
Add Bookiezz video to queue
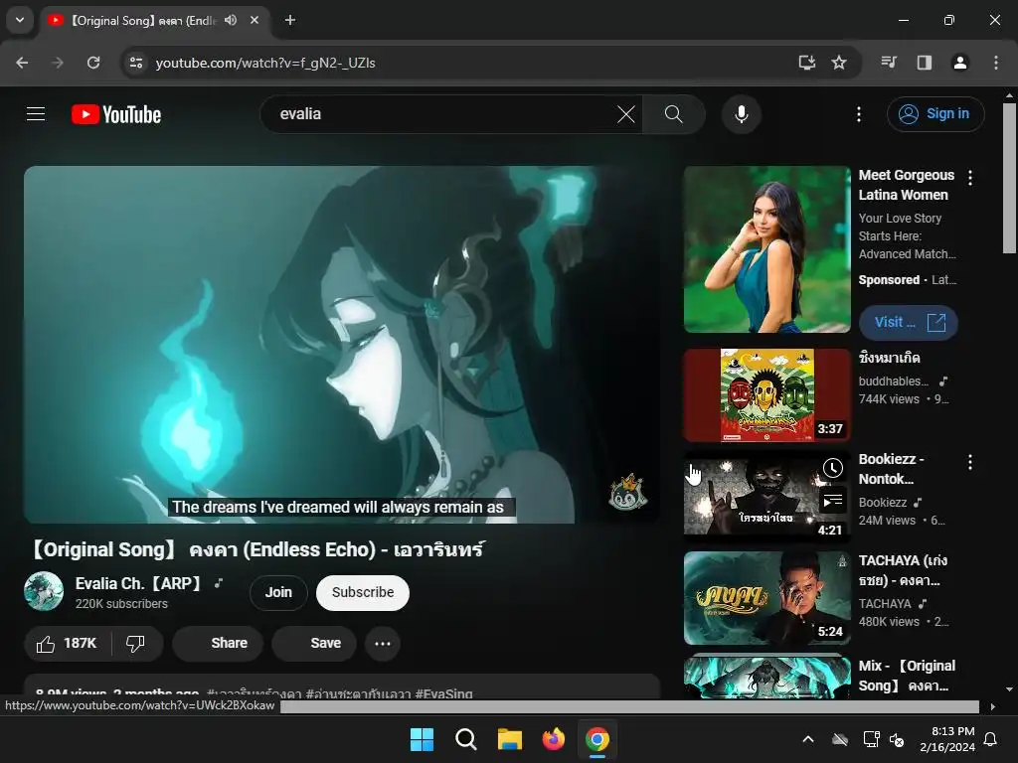point(832,501)
